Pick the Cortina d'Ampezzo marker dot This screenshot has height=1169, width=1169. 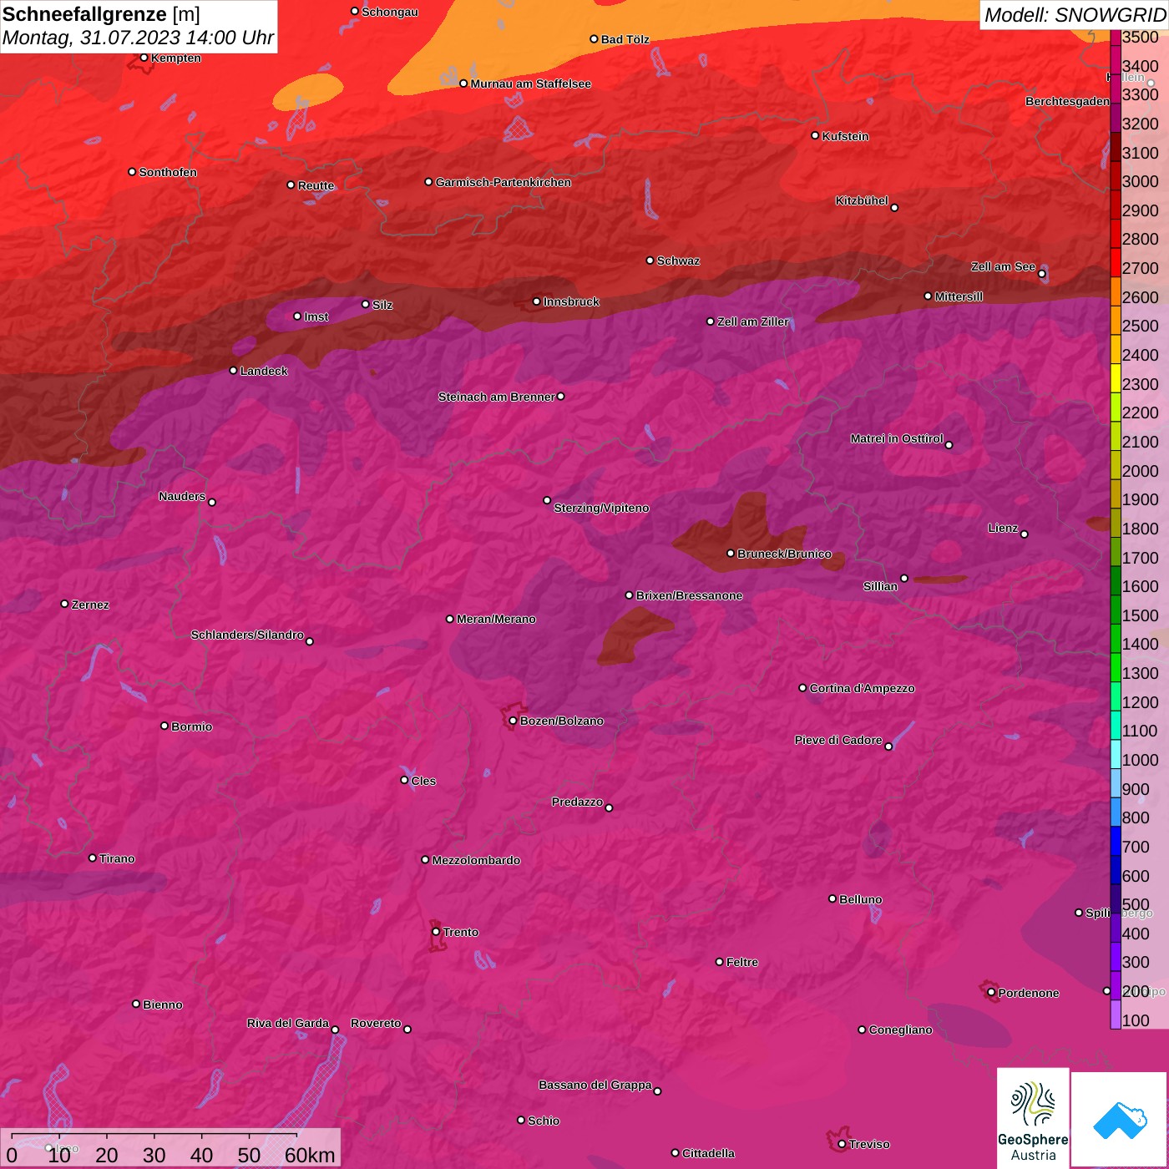802,688
